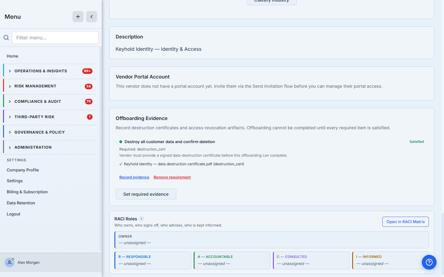
Task: Click the Record evidence link
Action: 134,177
